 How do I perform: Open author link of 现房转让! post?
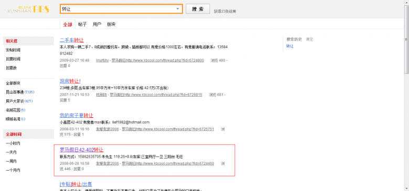[x=102, y=95]
